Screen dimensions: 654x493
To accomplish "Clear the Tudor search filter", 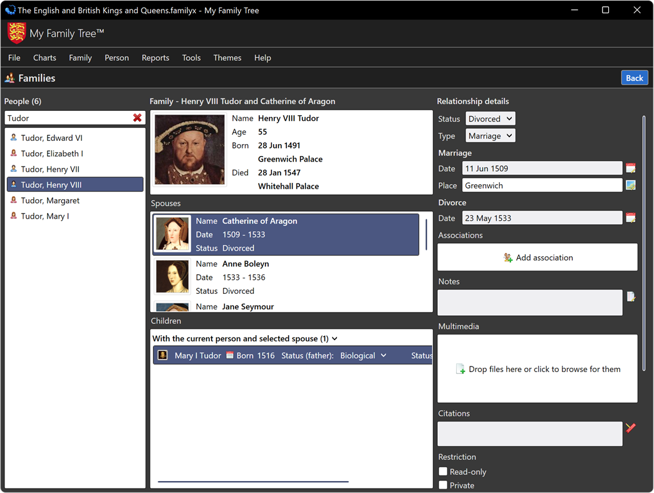I will point(138,118).
